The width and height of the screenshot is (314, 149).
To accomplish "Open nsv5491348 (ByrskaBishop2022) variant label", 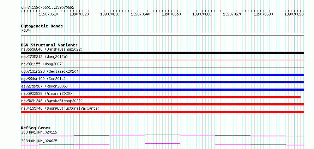I will click(52, 101).
